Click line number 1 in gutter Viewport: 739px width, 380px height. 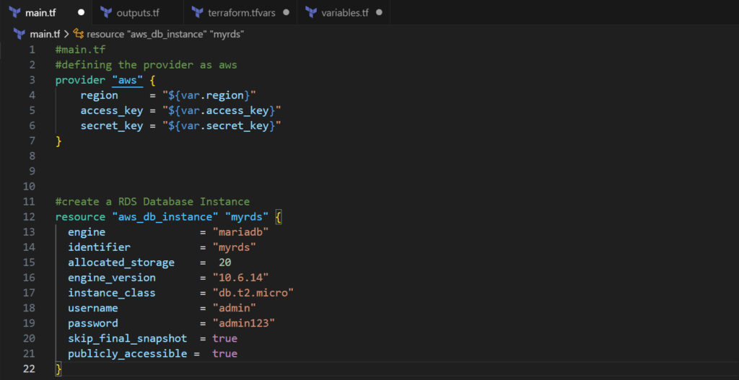32,50
